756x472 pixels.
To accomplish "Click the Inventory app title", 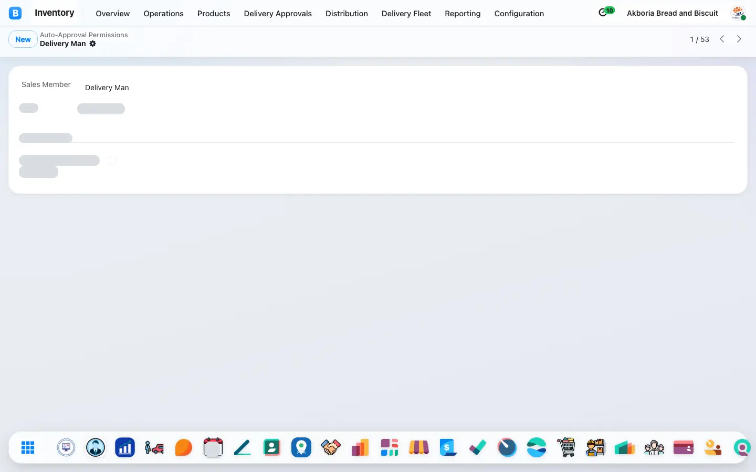I will pos(55,13).
